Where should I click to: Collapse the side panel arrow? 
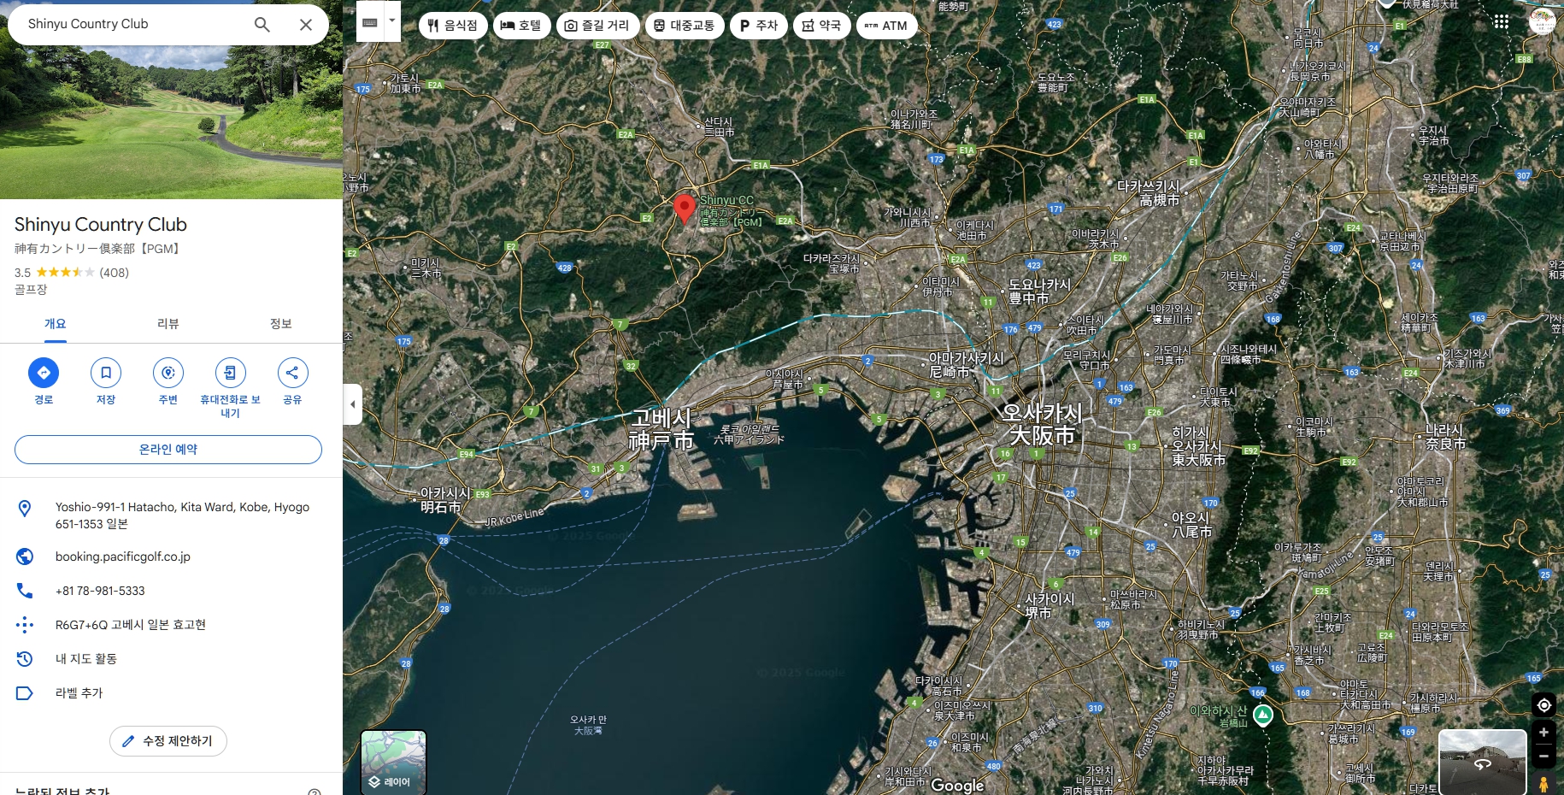(x=352, y=404)
